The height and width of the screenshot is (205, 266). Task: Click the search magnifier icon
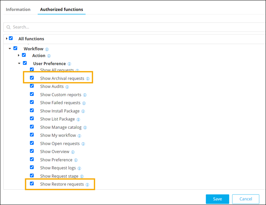coord(8,27)
